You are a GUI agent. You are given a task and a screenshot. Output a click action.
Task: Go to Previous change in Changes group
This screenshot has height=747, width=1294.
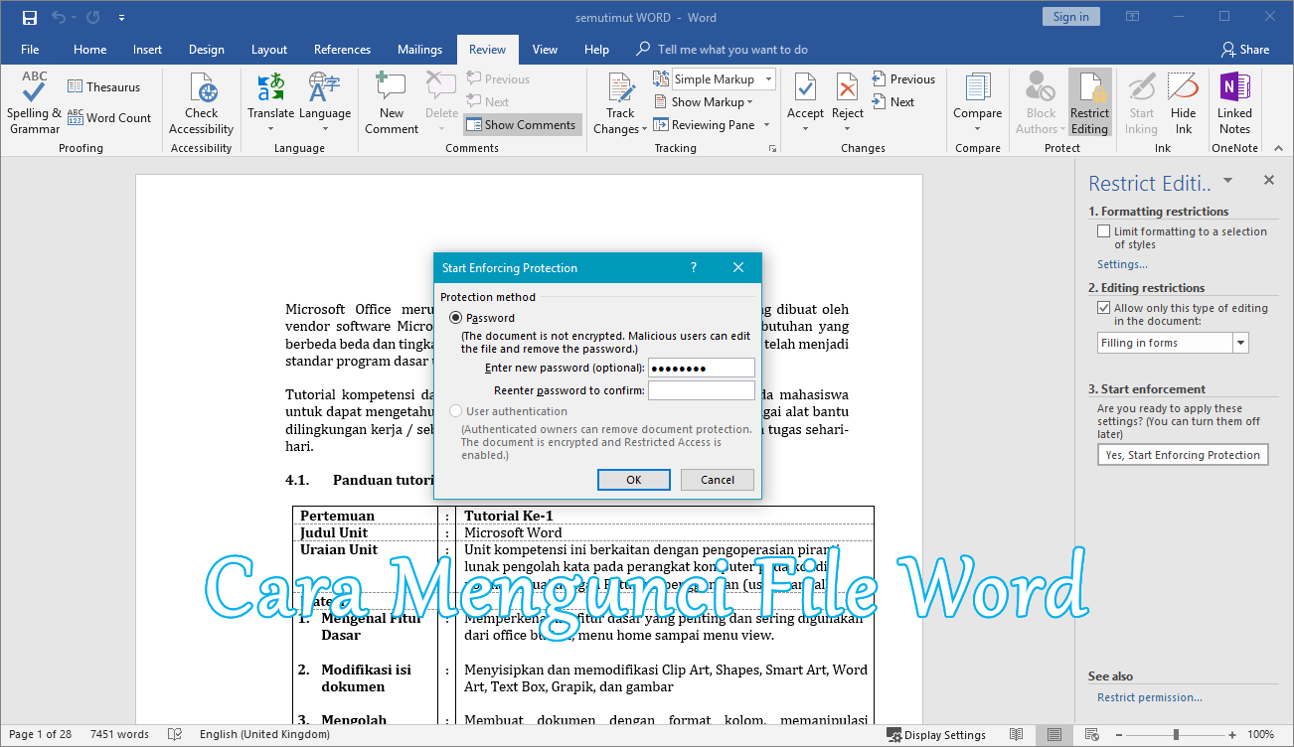pyautogui.click(x=903, y=79)
